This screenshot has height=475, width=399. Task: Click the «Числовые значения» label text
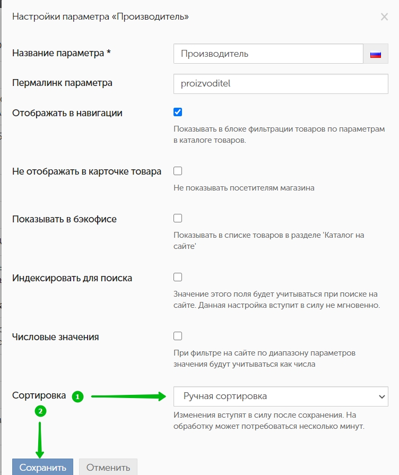55,337
